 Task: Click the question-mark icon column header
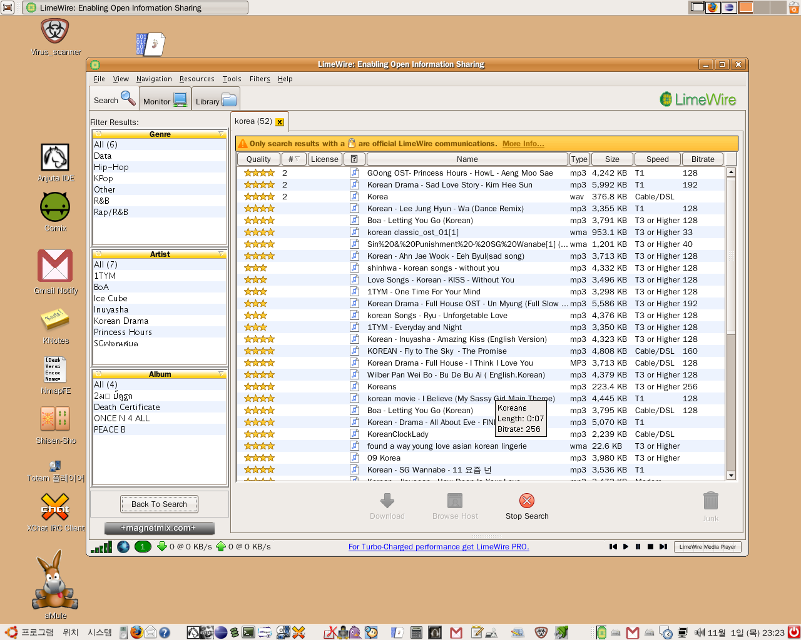354,159
